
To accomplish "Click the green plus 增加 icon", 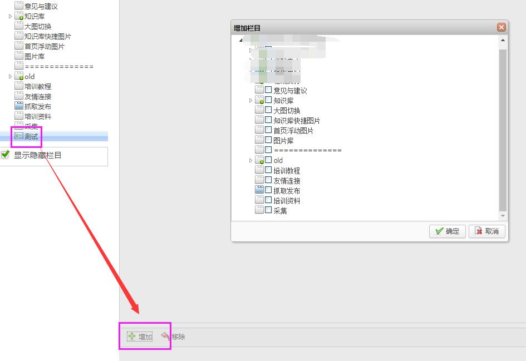I will tap(132, 337).
